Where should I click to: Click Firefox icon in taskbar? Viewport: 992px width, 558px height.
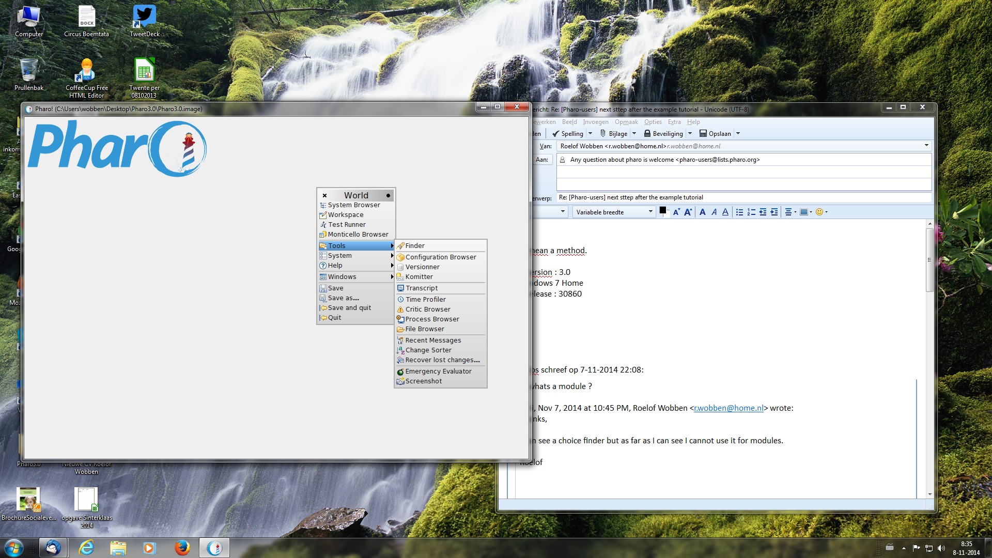click(182, 548)
